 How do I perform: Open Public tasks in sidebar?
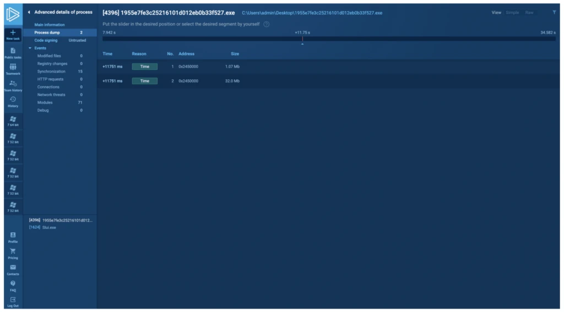[x=13, y=53]
